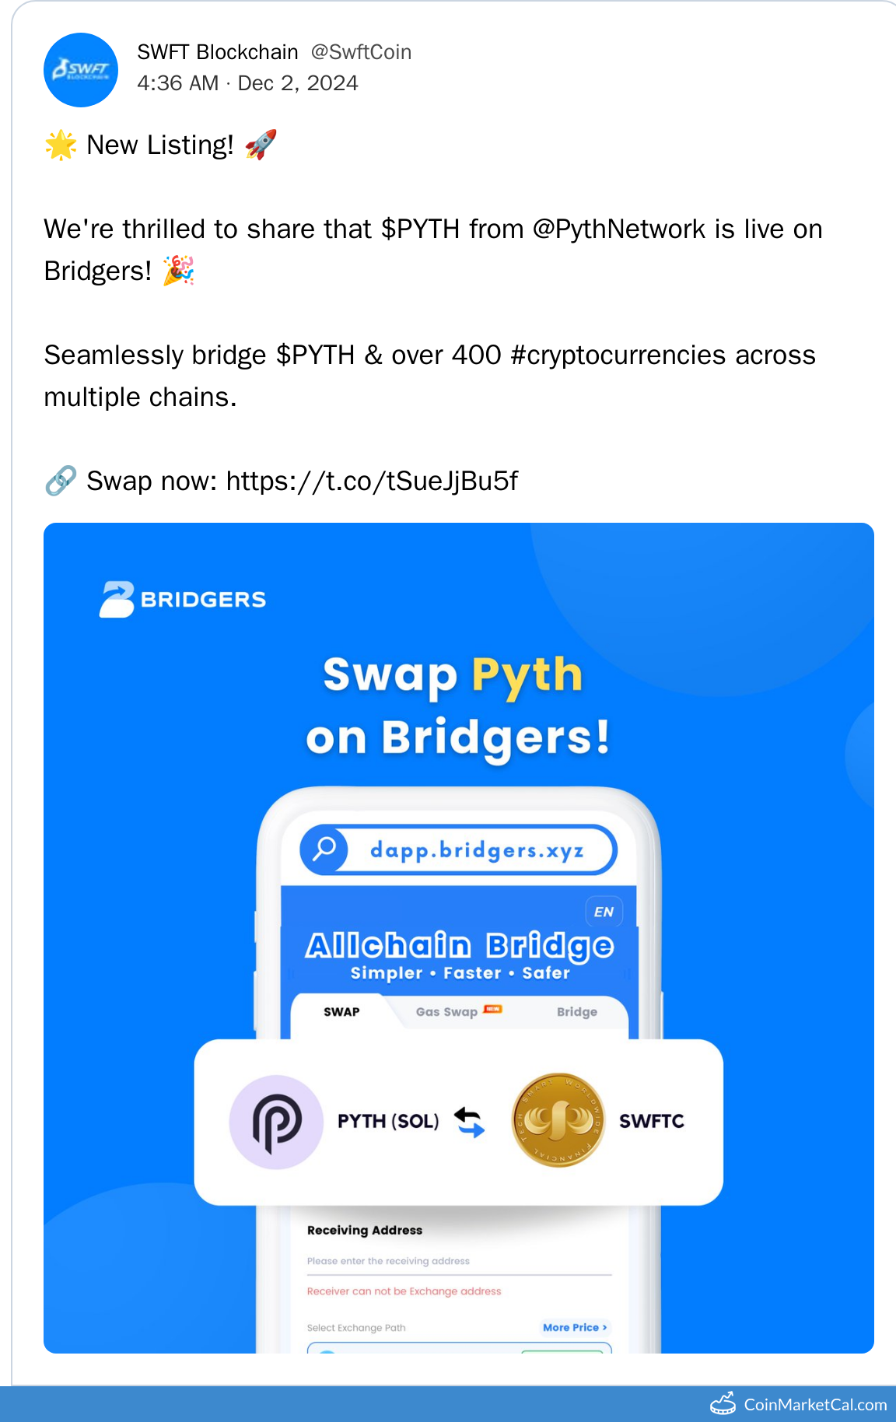
Task: Click the magnifier search icon in the address bar
Action: tap(324, 849)
